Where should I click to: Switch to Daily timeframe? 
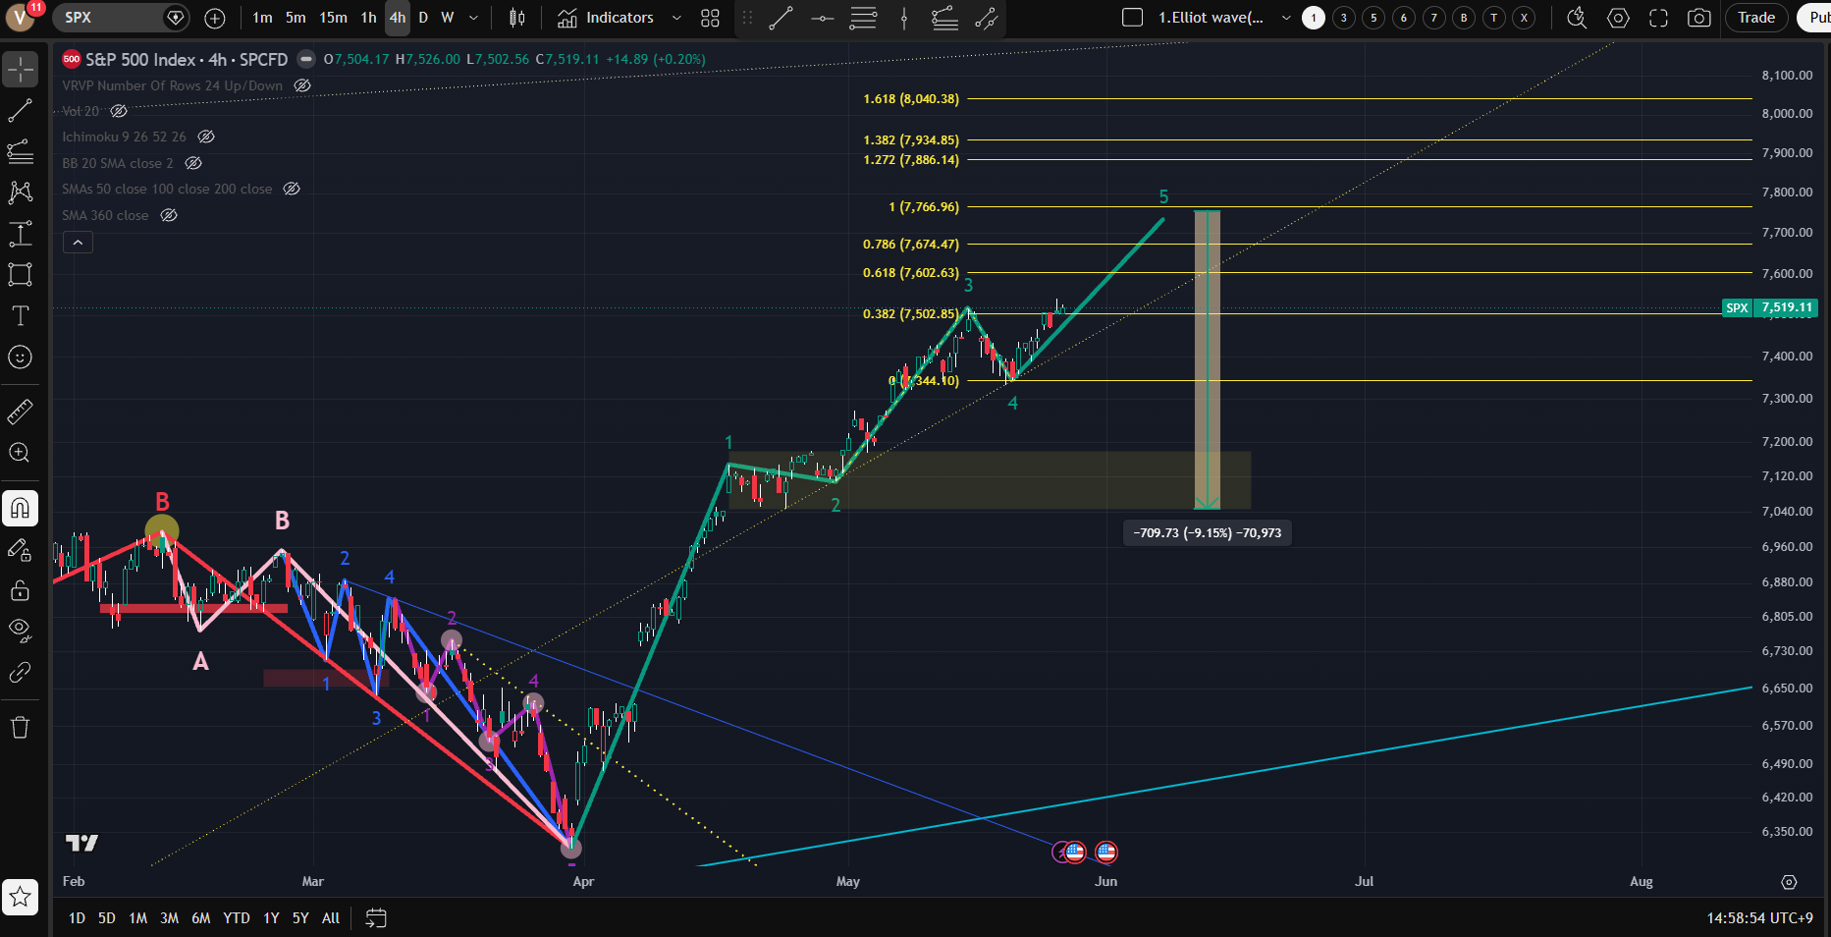[423, 18]
